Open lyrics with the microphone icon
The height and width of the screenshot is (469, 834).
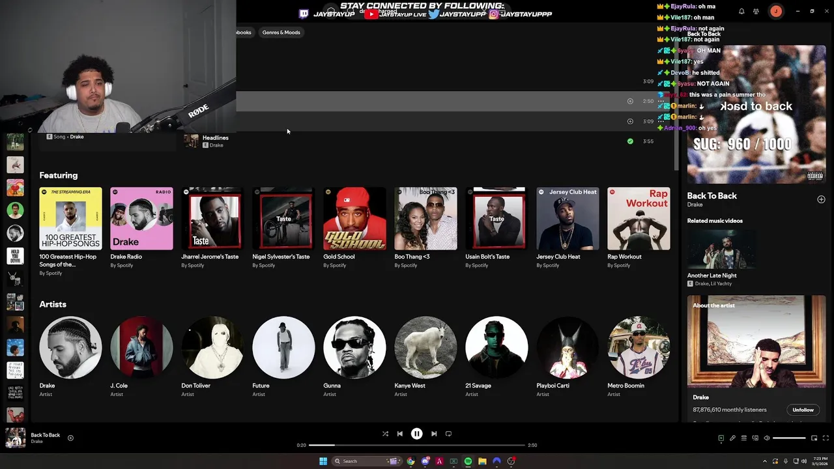point(732,438)
